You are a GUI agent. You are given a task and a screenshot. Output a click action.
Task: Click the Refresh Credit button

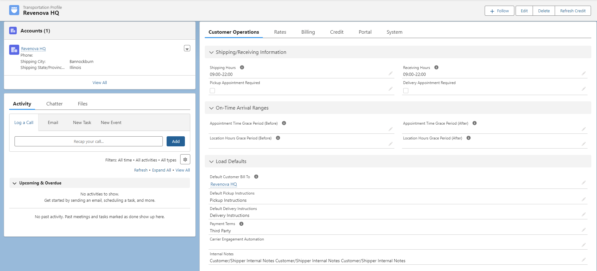(x=573, y=11)
